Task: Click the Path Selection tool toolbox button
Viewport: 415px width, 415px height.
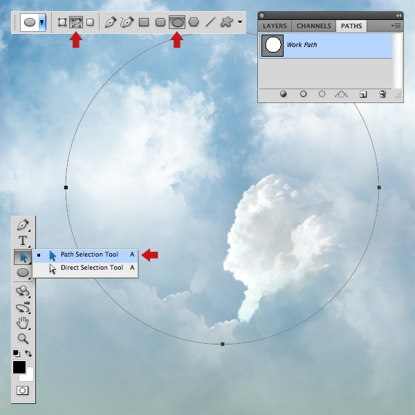Action: pos(23,257)
